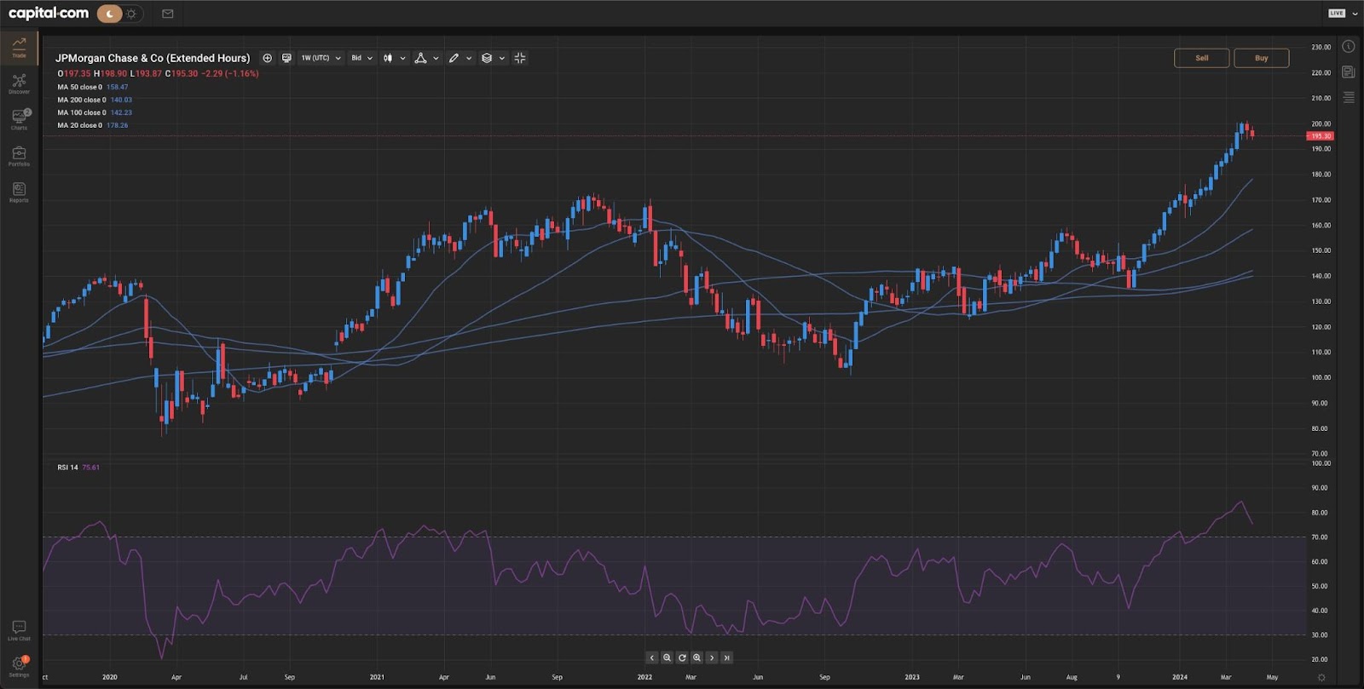1364x689 pixels.
Task: Open the LIVE account dropdown
Action: pos(1343,13)
